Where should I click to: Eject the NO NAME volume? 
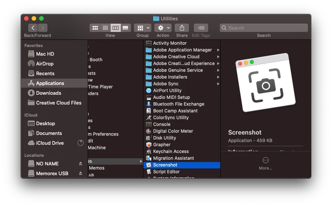click(x=81, y=164)
